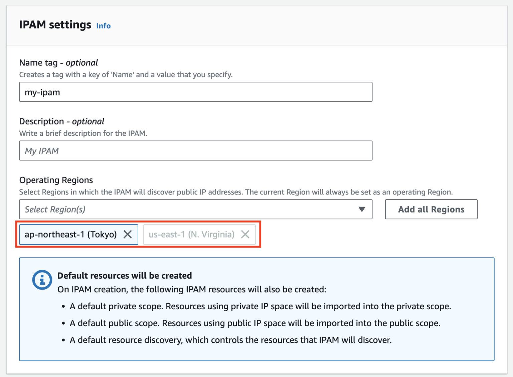Expand the Operating Regions selection list

click(x=195, y=209)
